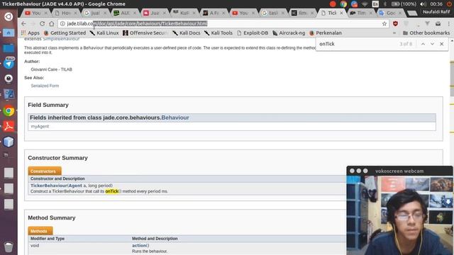
Task: Open the Exploit-DB bookmark
Action: (x=253, y=33)
